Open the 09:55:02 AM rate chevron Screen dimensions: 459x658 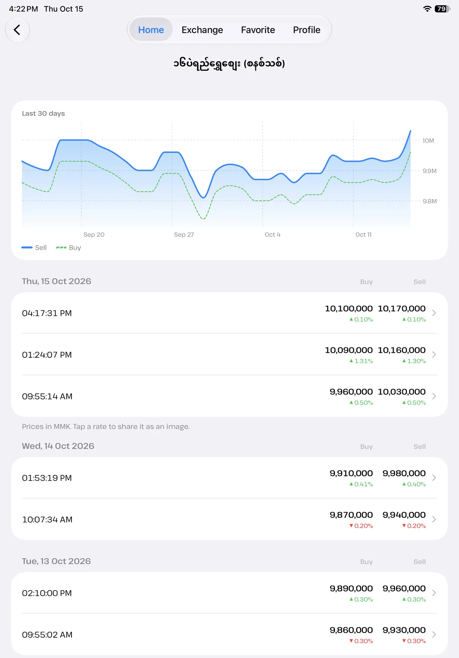(434, 635)
